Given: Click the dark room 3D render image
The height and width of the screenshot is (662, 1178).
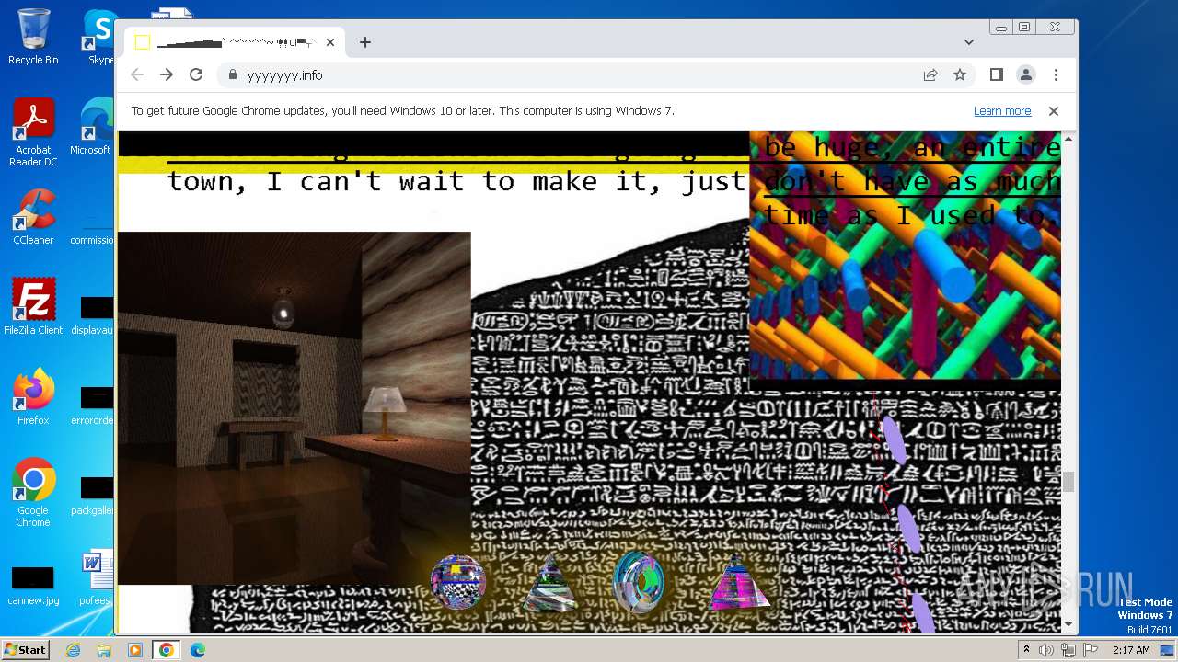Looking at the screenshot, I should 294,408.
